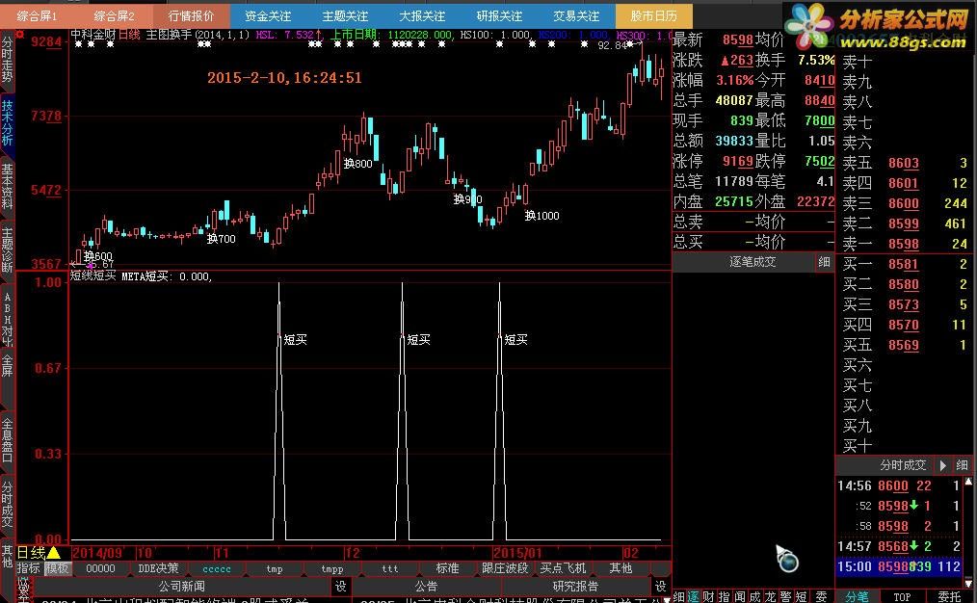Viewport: 977px width, 603px height.
Task: Choose the DDE决策 indicator template
Action: [x=158, y=568]
